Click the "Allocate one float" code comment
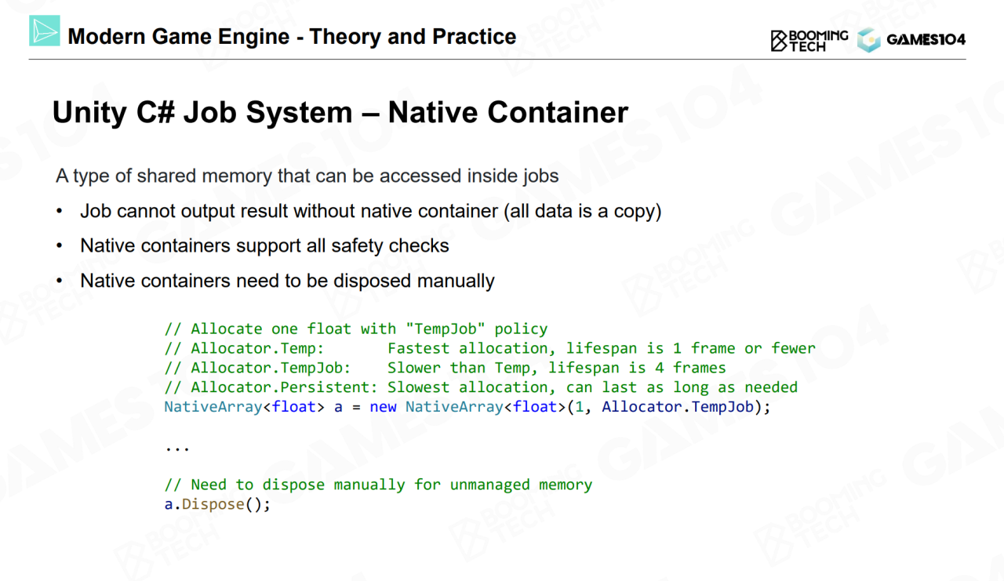 [355, 329]
